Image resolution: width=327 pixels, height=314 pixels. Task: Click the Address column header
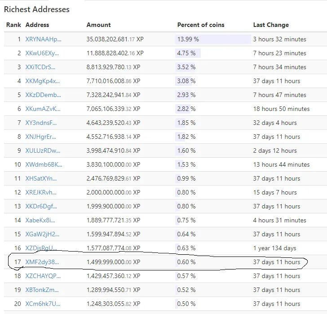click(37, 25)
